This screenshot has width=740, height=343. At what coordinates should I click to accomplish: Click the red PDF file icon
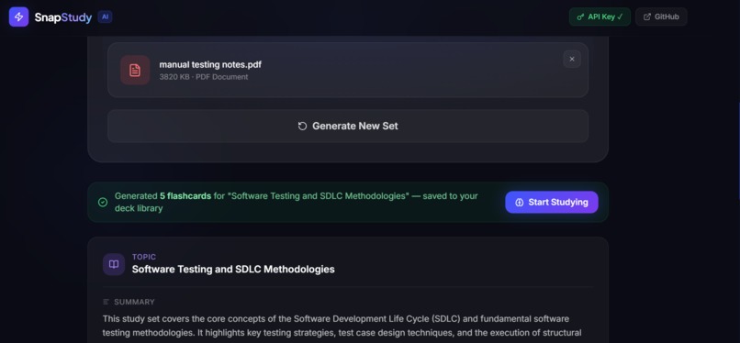135,71
